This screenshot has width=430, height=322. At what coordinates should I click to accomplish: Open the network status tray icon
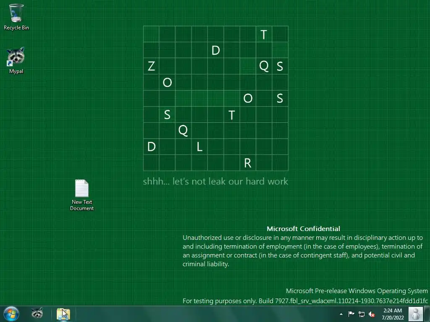pos(362,314)
